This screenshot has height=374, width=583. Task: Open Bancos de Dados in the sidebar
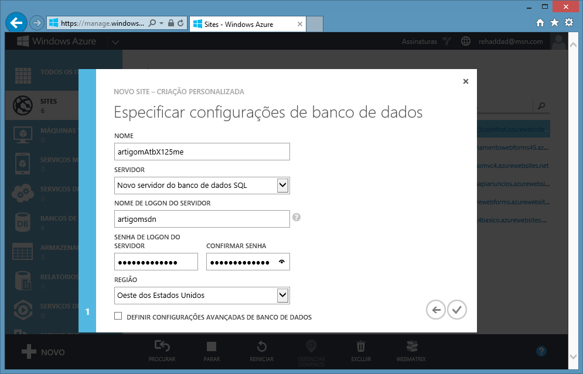(x=42, y=222)
